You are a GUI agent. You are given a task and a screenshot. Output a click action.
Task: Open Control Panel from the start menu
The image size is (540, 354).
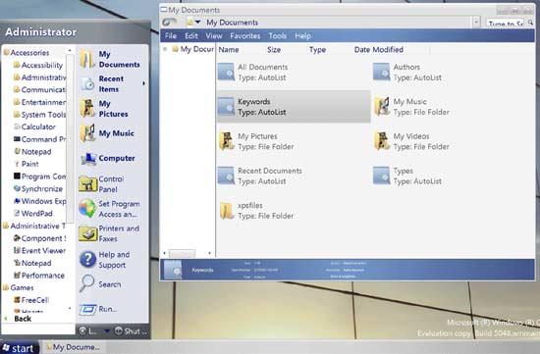tap(101, 184)
